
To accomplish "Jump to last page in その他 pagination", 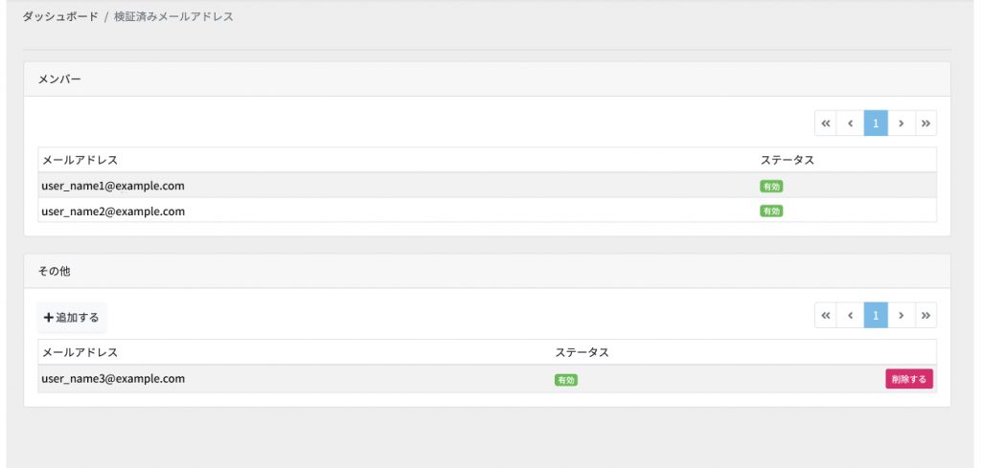I will tap(925, 316).
